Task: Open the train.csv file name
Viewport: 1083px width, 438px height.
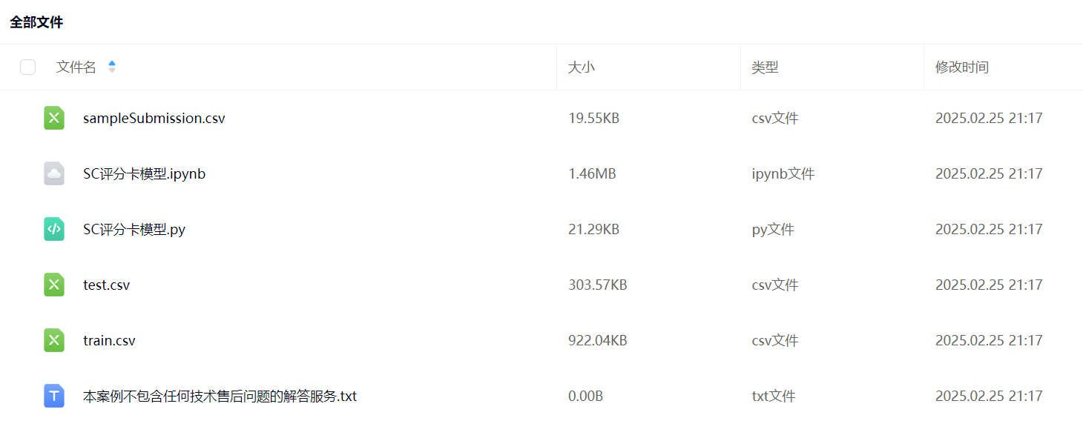Action: [x=109, y=340]
